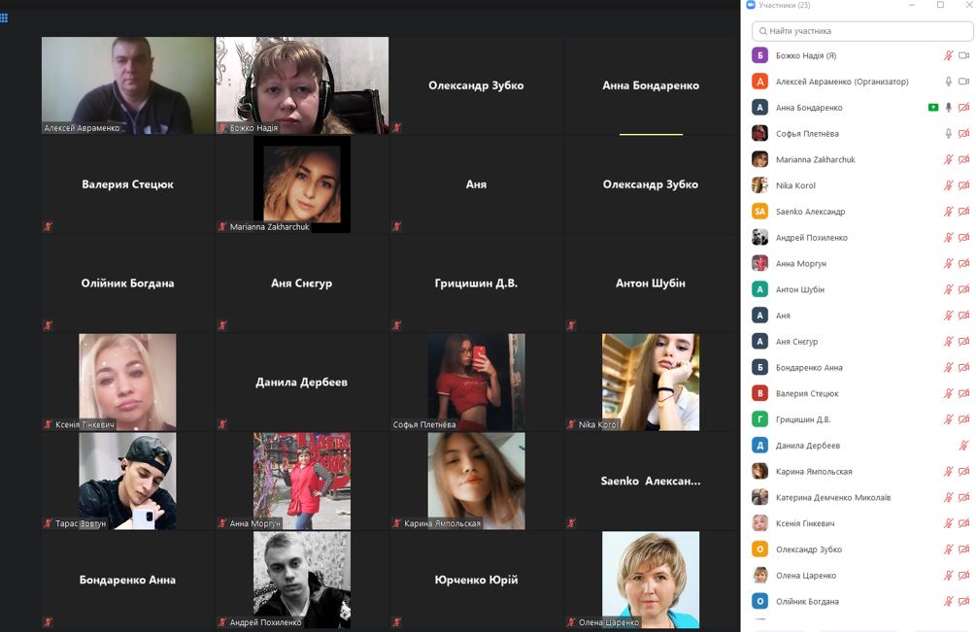Click Алексей Авраменко's camera icon in list
This screenshot has height=632, width=976.
[x=964, y=82]
